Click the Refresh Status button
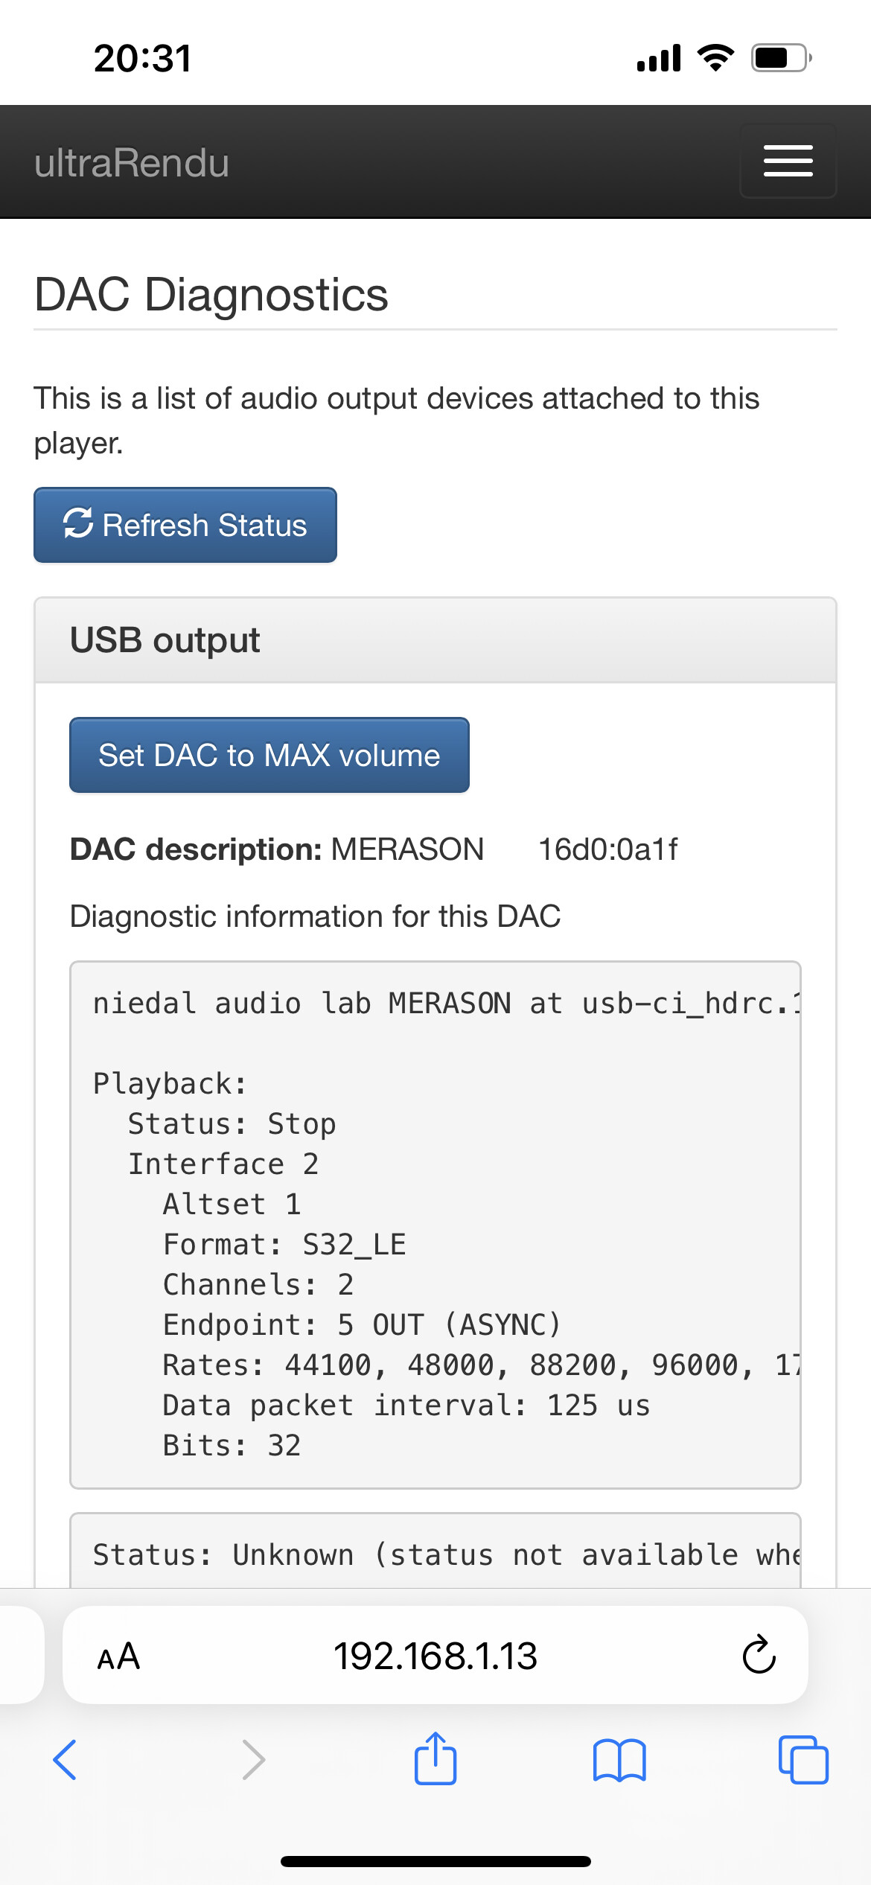The width and height of the screenshot is (871, 1885). (x=185, y=525)
